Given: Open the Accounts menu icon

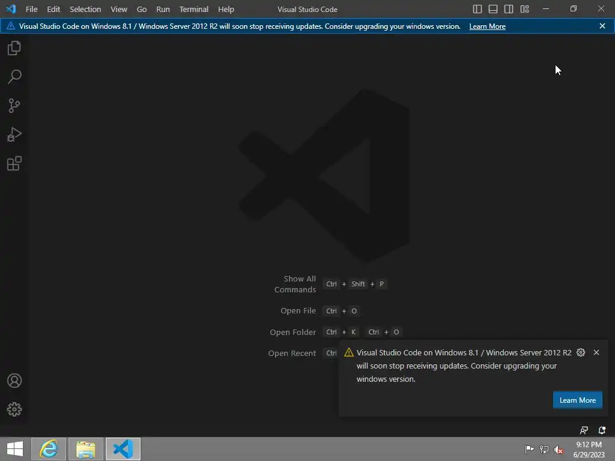Looking at the screenshot, I should (14, 381).
